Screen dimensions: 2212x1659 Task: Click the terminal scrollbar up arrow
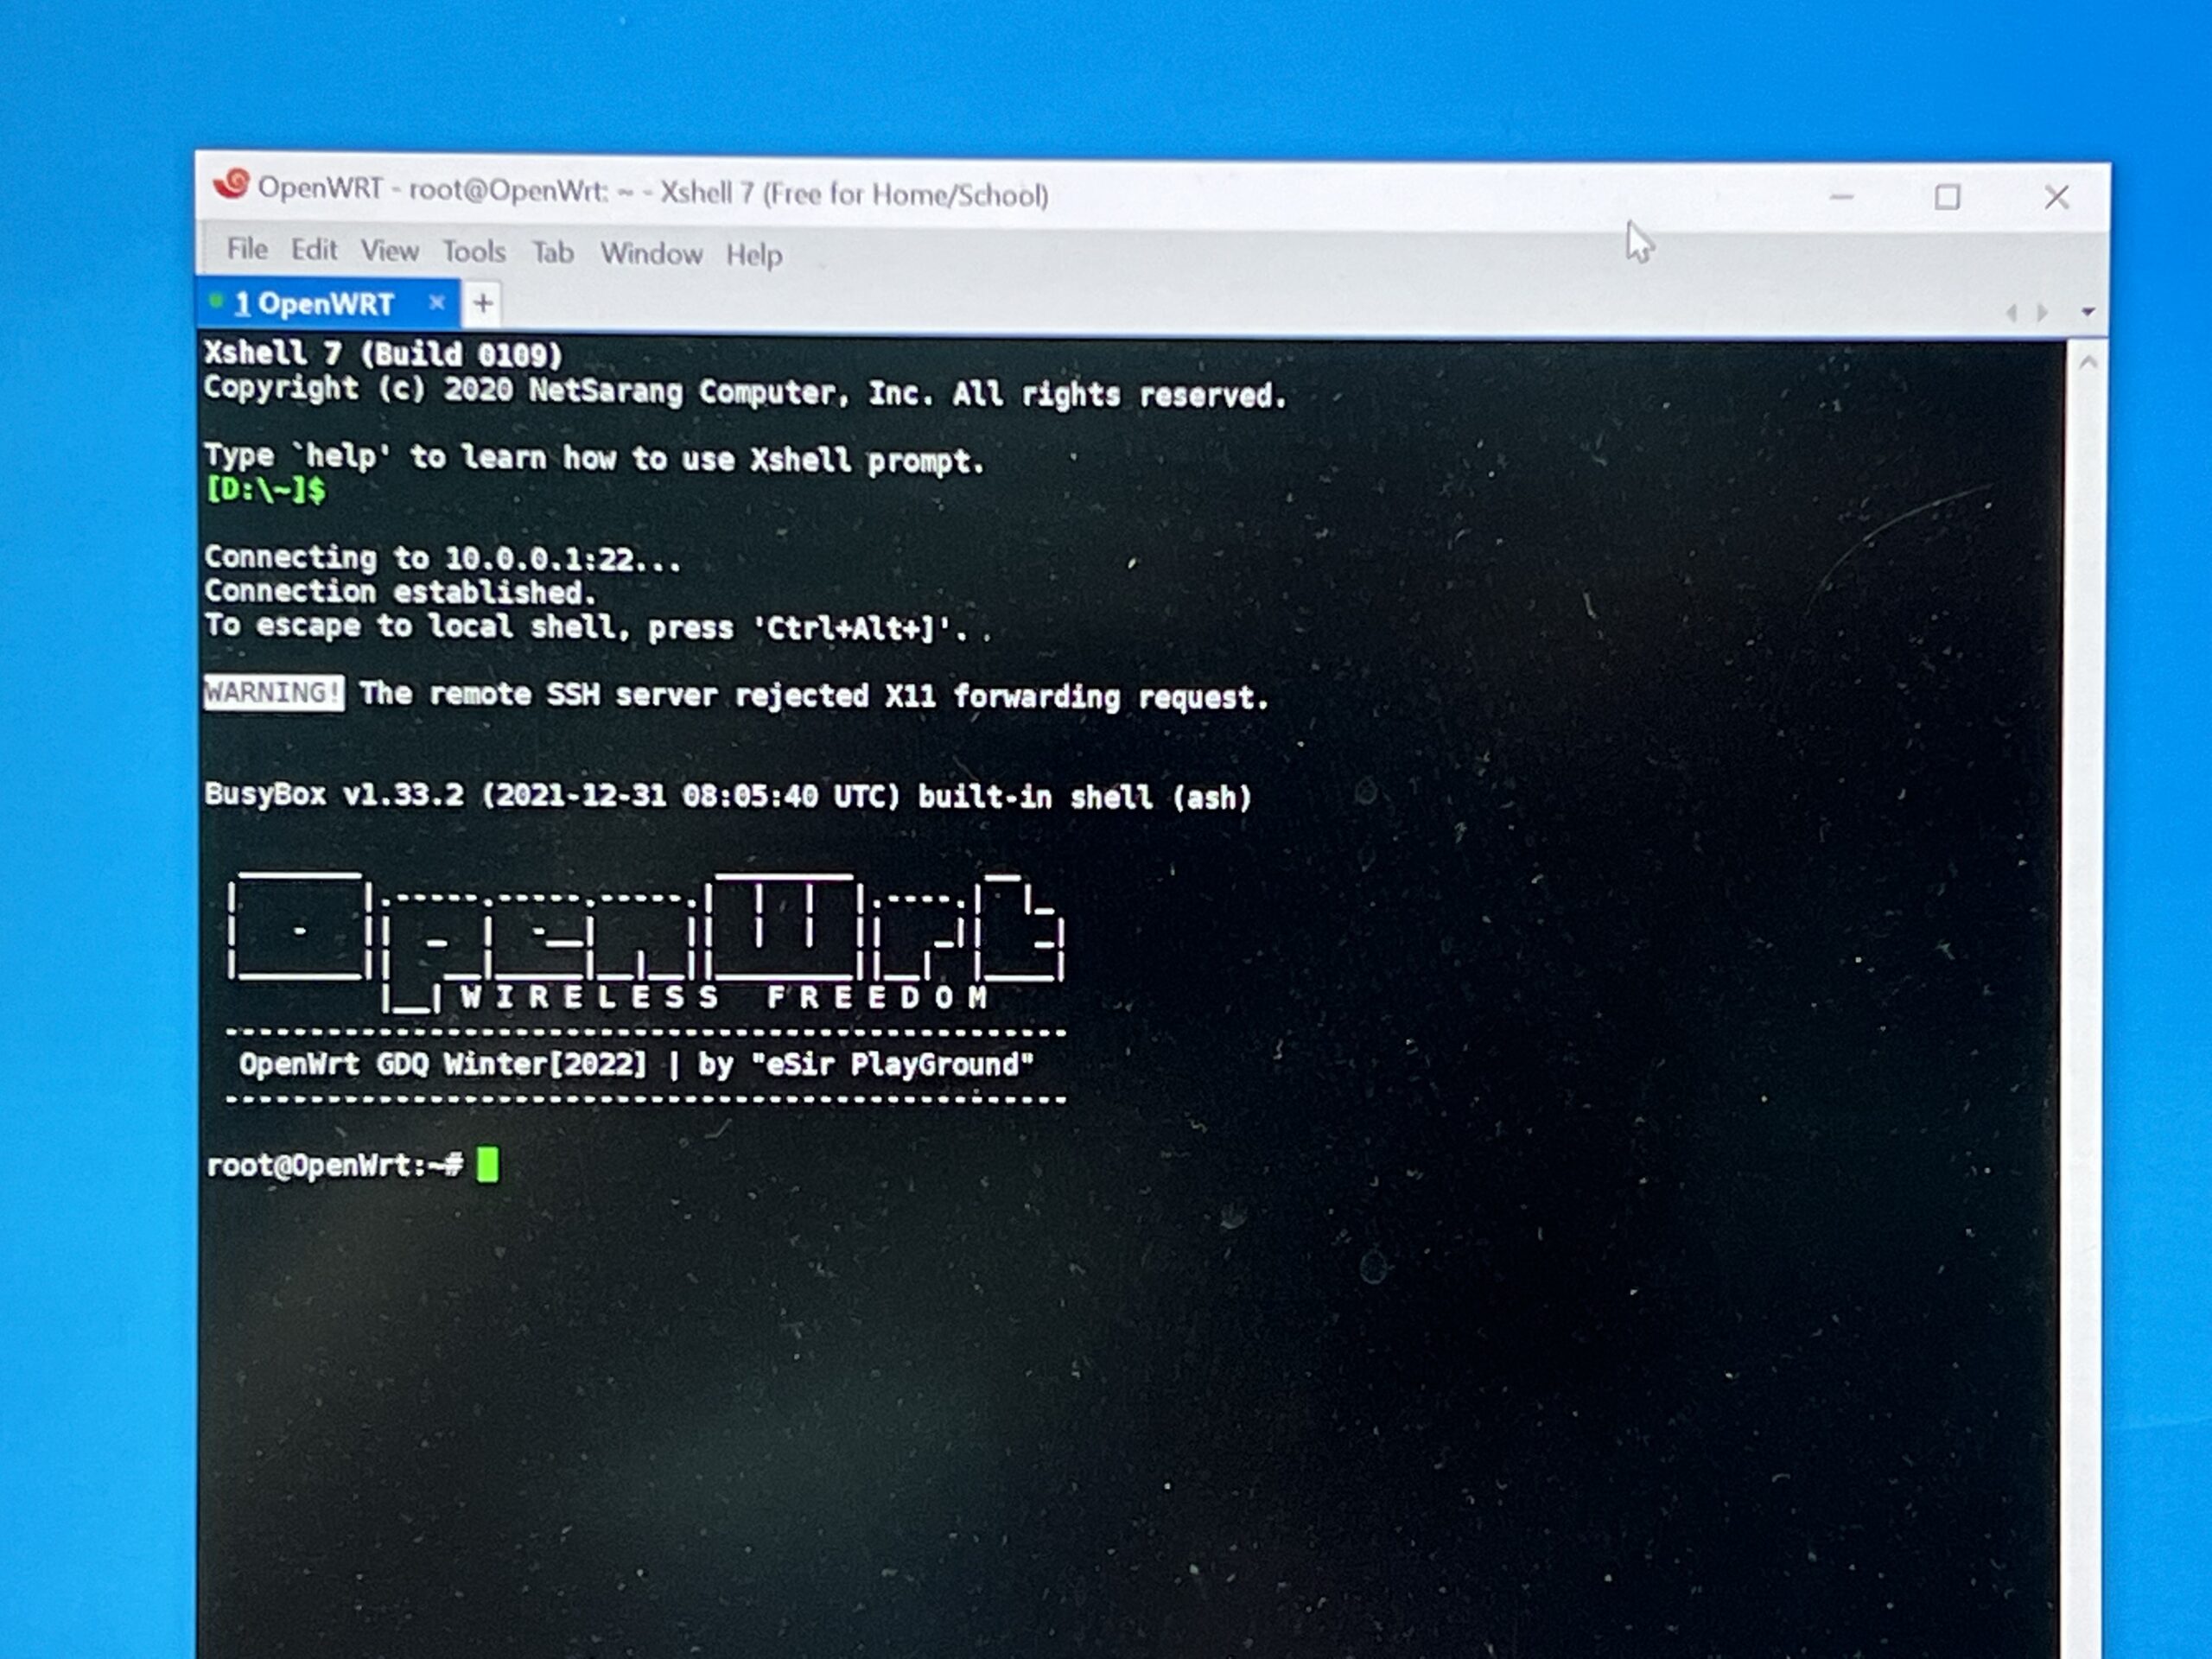point(2087,364)
